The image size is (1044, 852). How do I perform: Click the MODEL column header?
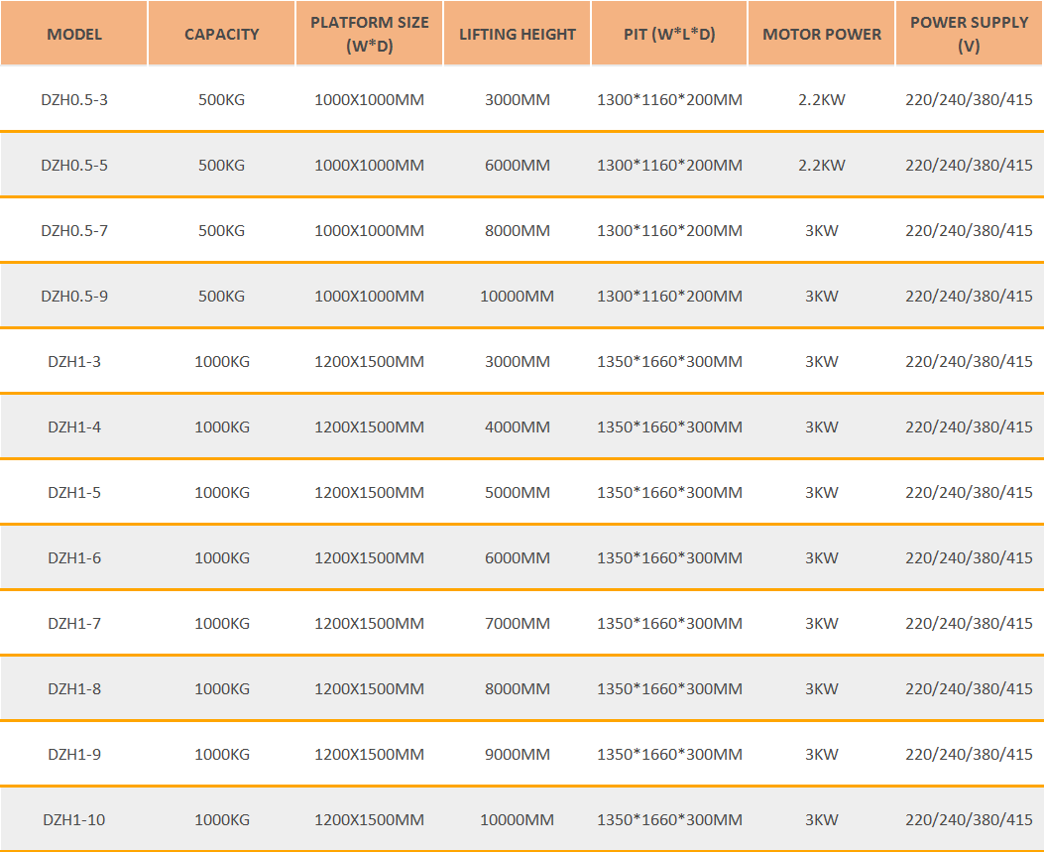74,34
